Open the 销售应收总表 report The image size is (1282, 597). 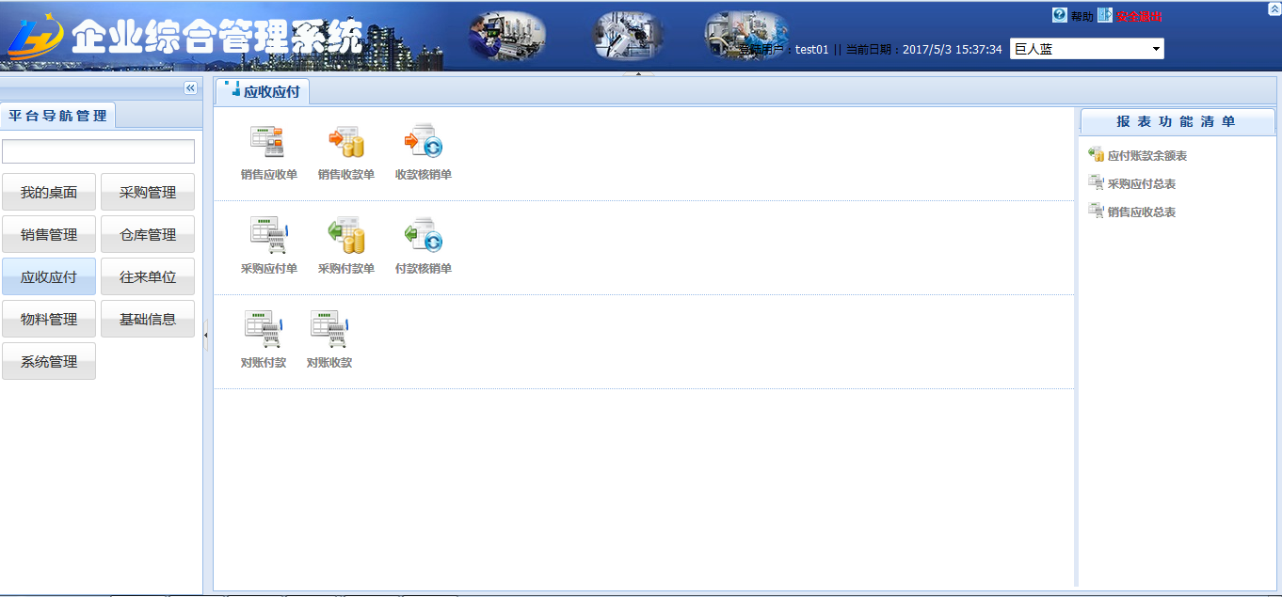click(x=1141, y=212)
